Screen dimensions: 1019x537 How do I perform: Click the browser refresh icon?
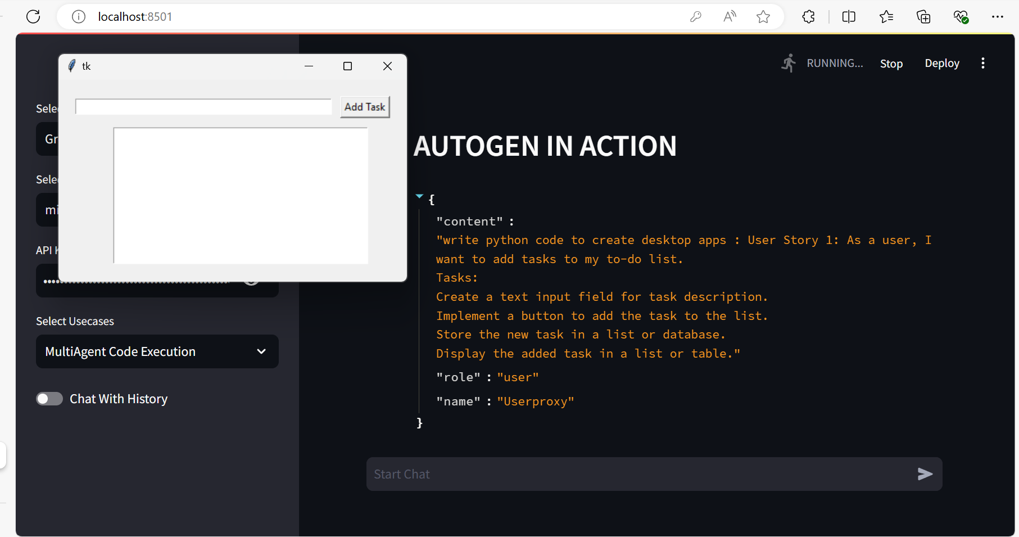pos(33,17)
